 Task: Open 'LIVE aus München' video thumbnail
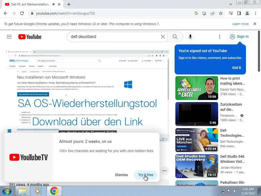point(197,140)
